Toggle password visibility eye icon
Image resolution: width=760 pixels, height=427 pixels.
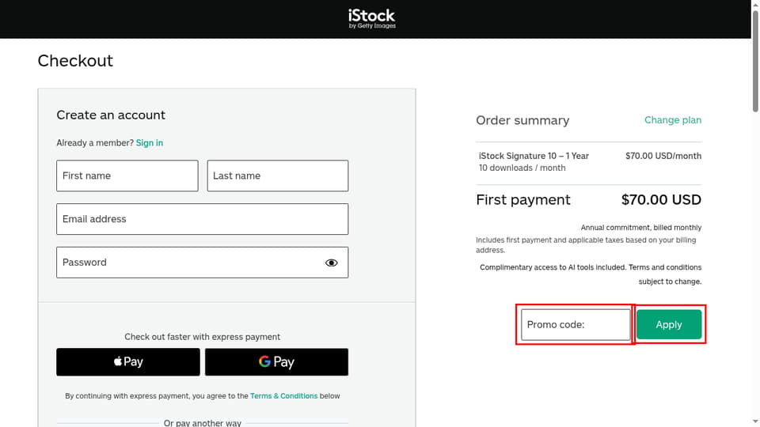click(332, 263)
